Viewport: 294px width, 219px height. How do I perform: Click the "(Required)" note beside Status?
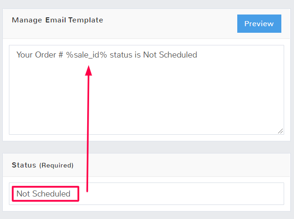pyautogui.click(x=56, y=166)
